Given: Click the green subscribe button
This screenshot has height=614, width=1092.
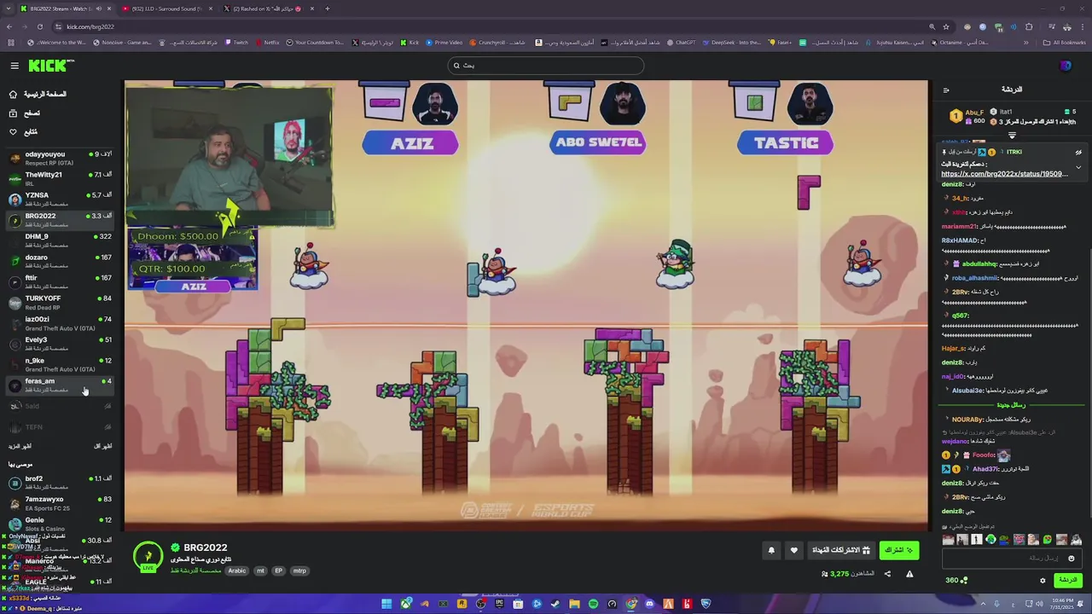Looking at the screenshot, I should pos(898,550).
